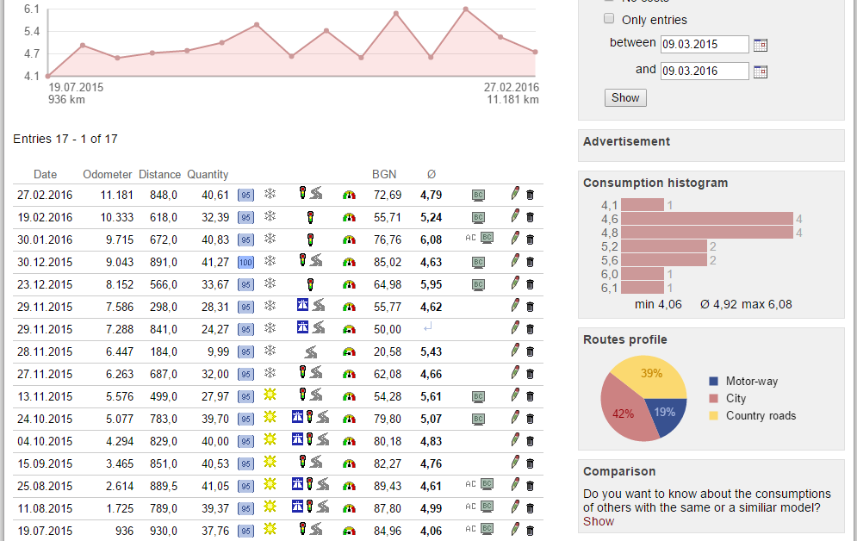
Task: Enable the 'Only entries' checkbox
Action: [609, 19]
